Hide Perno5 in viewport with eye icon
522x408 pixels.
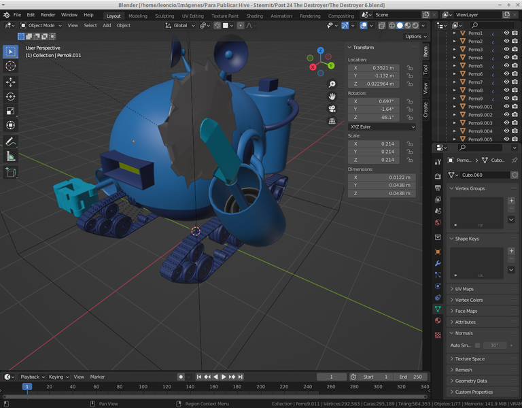[x=506, y=65]
